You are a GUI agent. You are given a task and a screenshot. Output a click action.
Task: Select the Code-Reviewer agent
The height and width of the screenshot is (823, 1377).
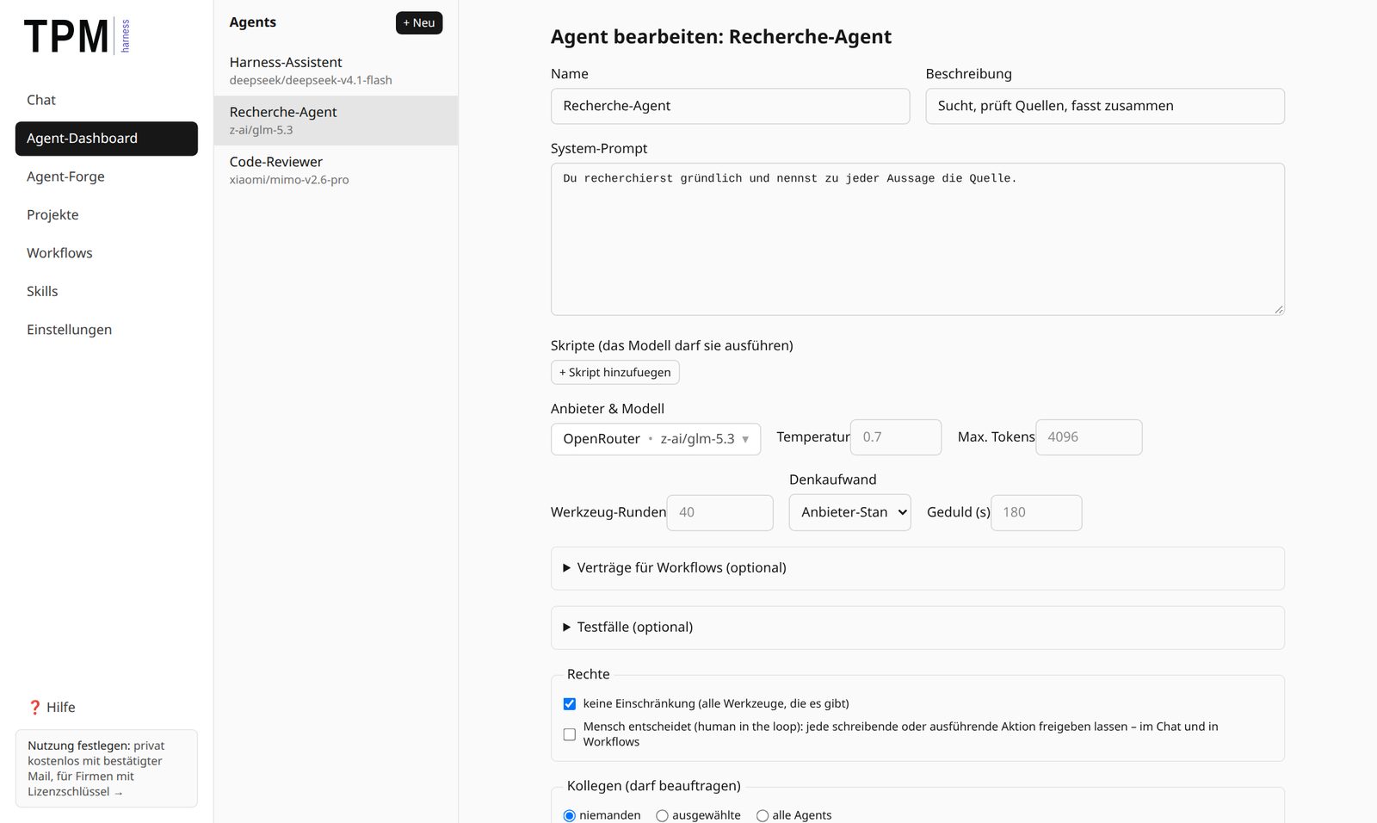336,170
